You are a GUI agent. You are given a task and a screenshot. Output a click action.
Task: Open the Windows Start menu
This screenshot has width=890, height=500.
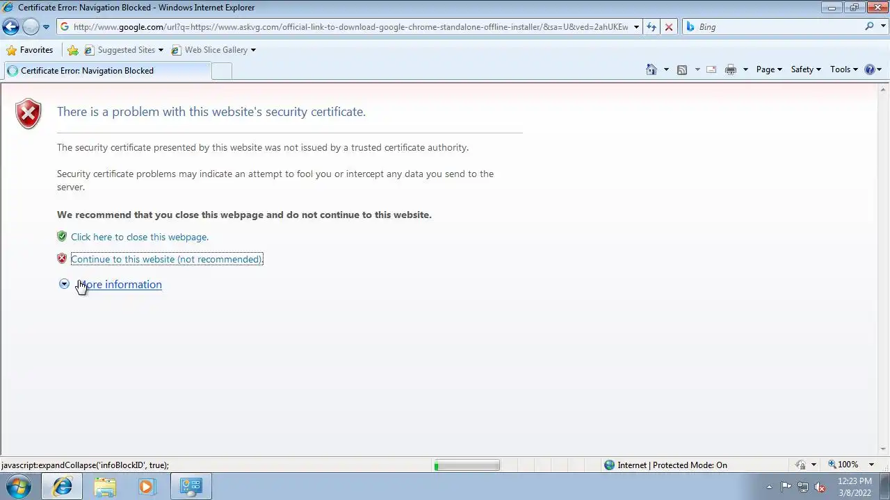click(x=19, y=486)
